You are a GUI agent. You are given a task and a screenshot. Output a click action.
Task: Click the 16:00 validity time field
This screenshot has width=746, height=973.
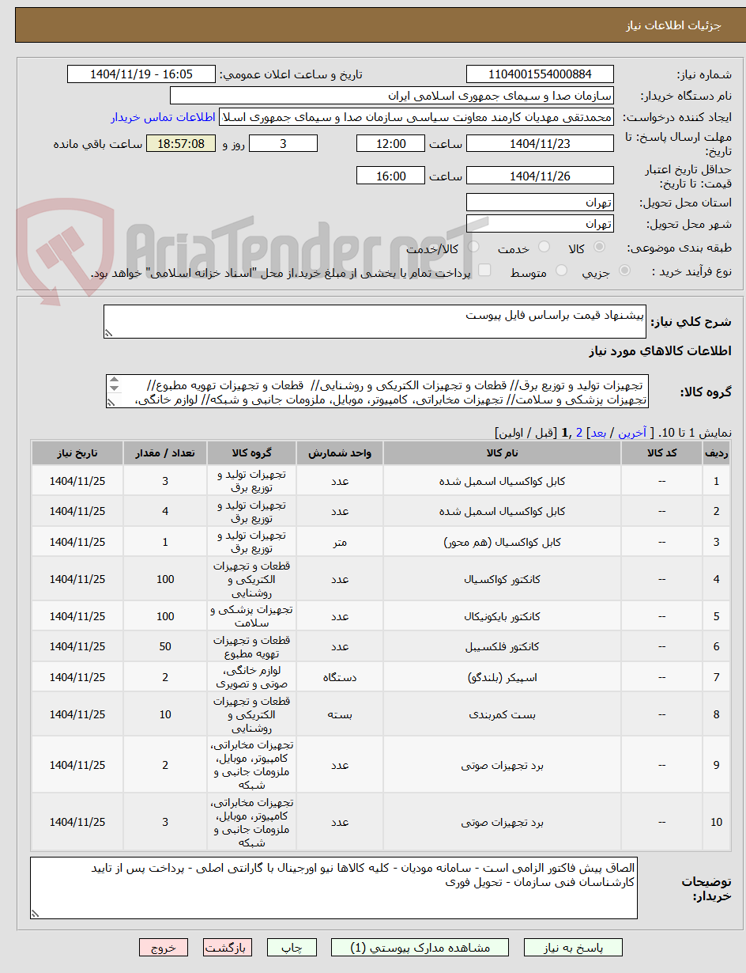point(390,176)
